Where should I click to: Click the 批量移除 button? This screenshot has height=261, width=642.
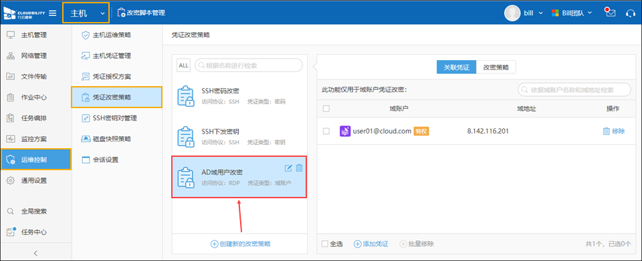click(417, 244)
